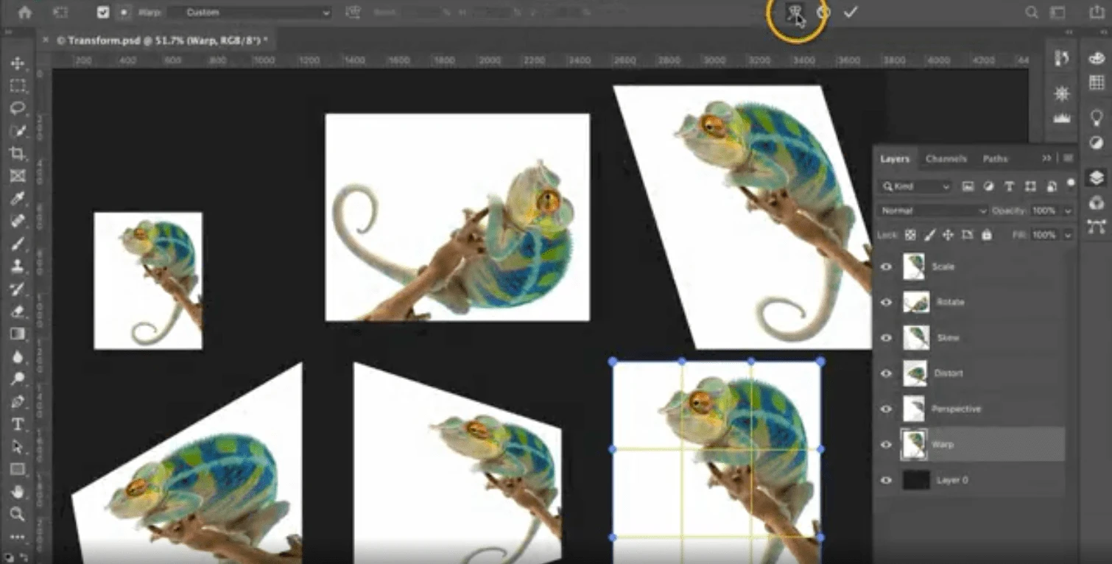Toggle the layer filter on/off switch

pyautogui.click(x=1069, y=183)
